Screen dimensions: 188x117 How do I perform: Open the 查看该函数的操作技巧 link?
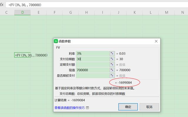pos(70,108)
